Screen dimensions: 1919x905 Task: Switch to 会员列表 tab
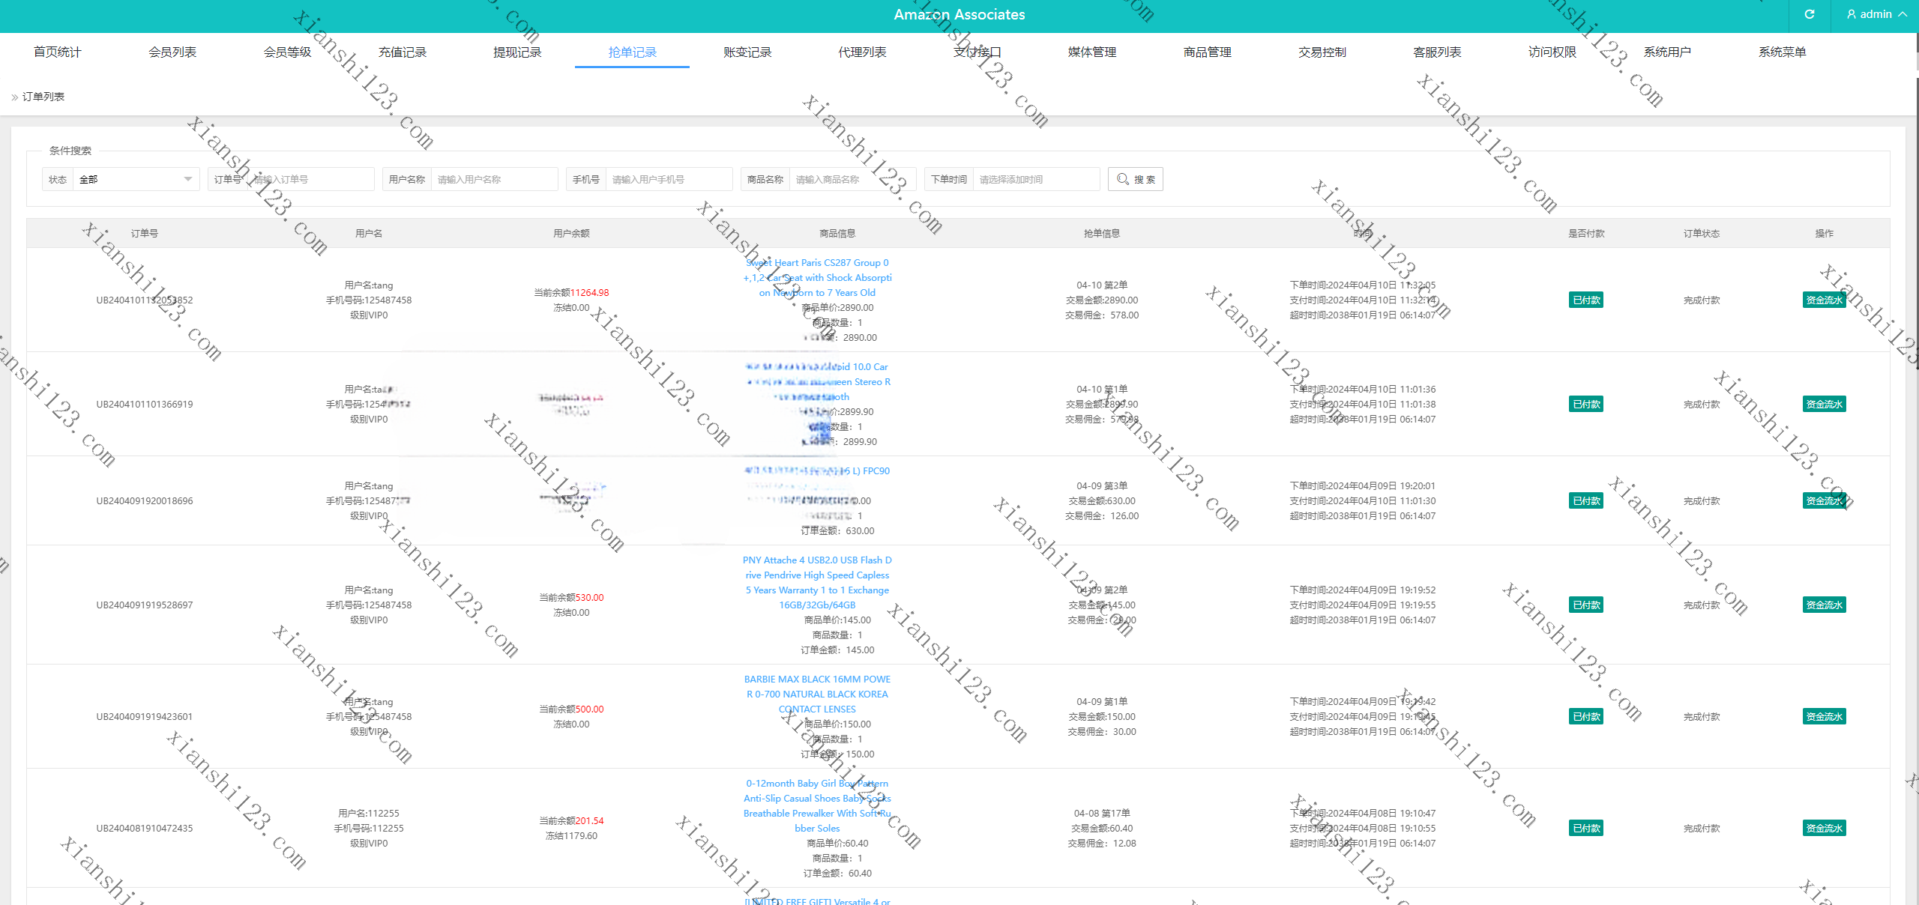(x=172, y=52)
